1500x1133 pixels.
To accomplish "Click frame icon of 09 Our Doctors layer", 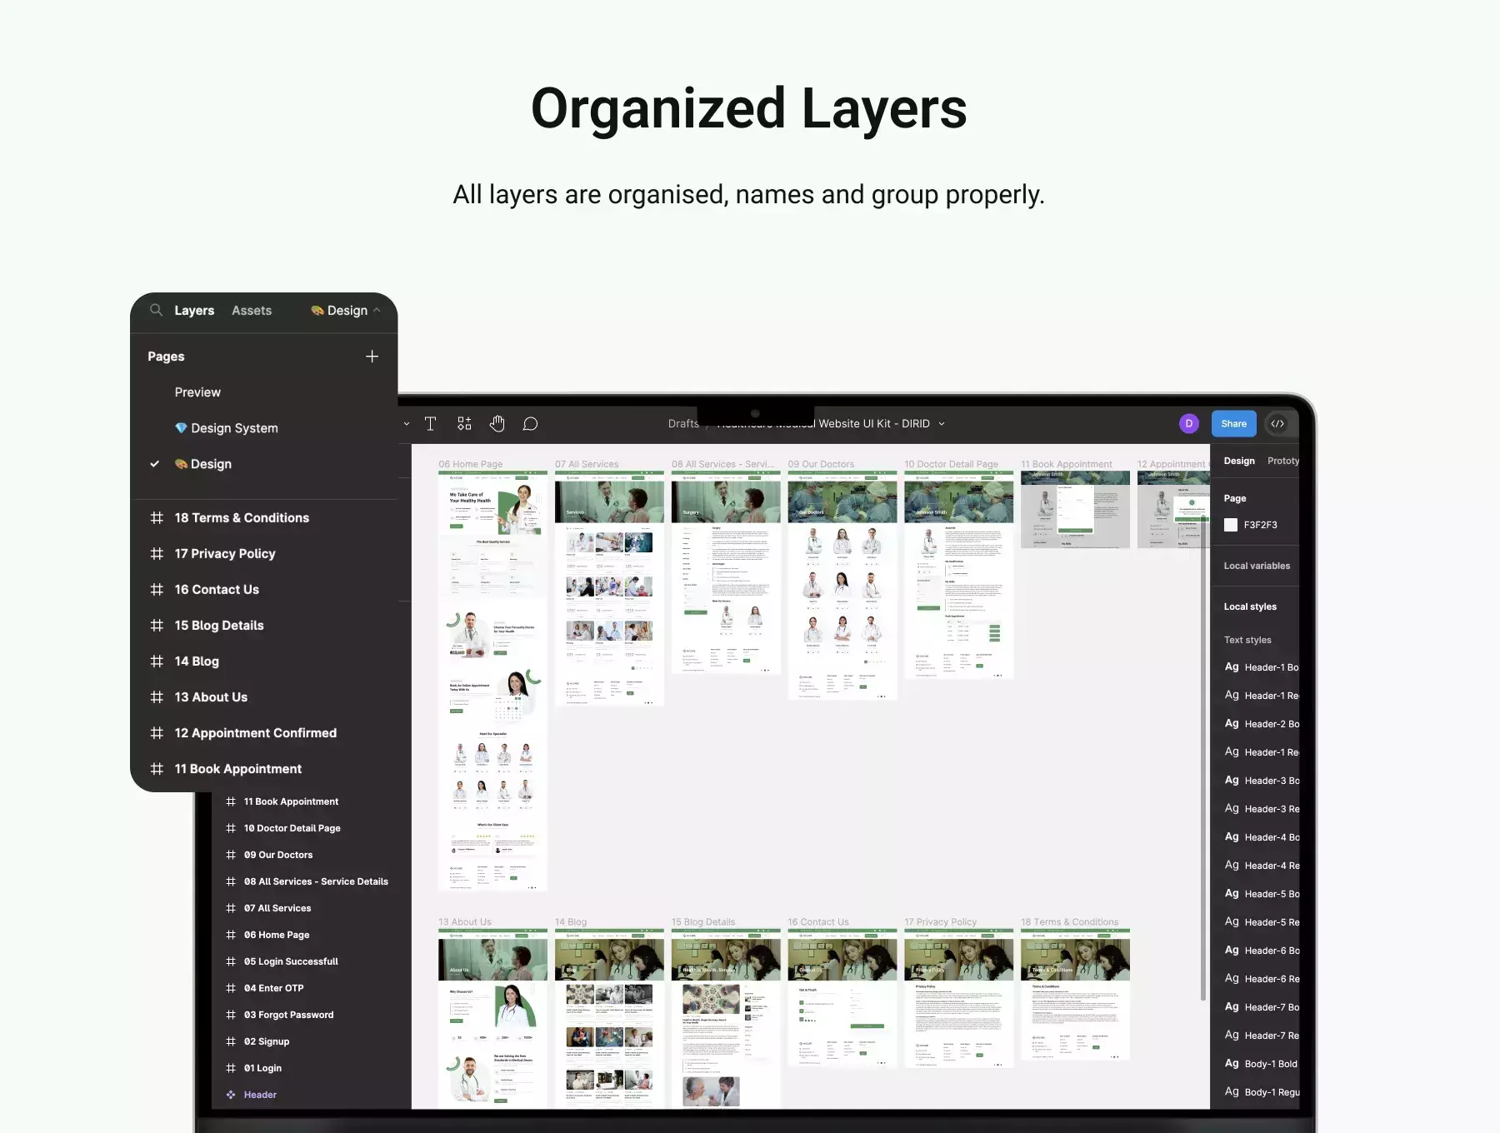I will (231, 855).
